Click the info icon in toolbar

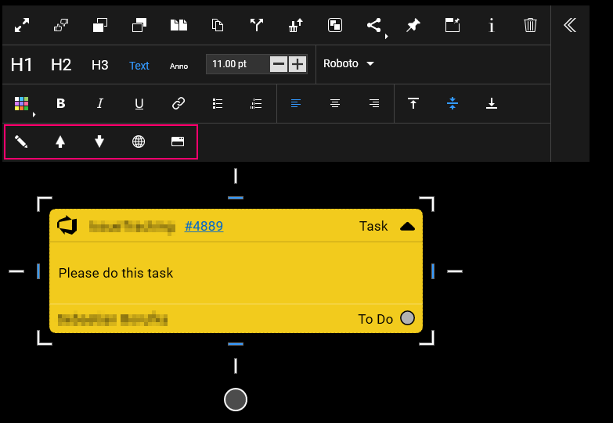492,25
